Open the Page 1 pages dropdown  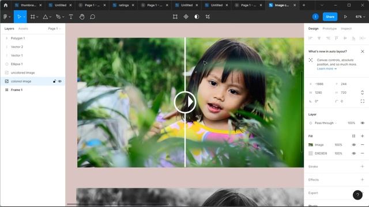click(54, 29)
